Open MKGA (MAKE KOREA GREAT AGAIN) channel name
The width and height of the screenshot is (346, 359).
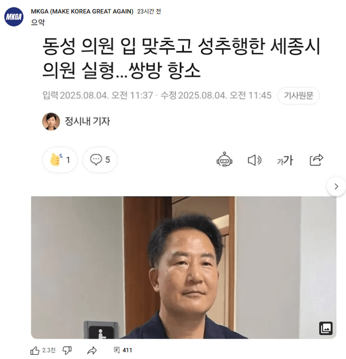pos(82,11)
